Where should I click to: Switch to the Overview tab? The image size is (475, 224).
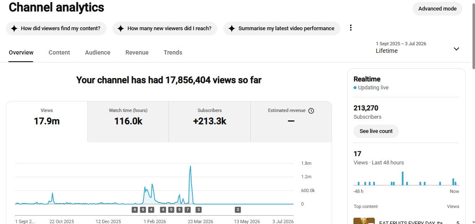click(x=21, y=52)
